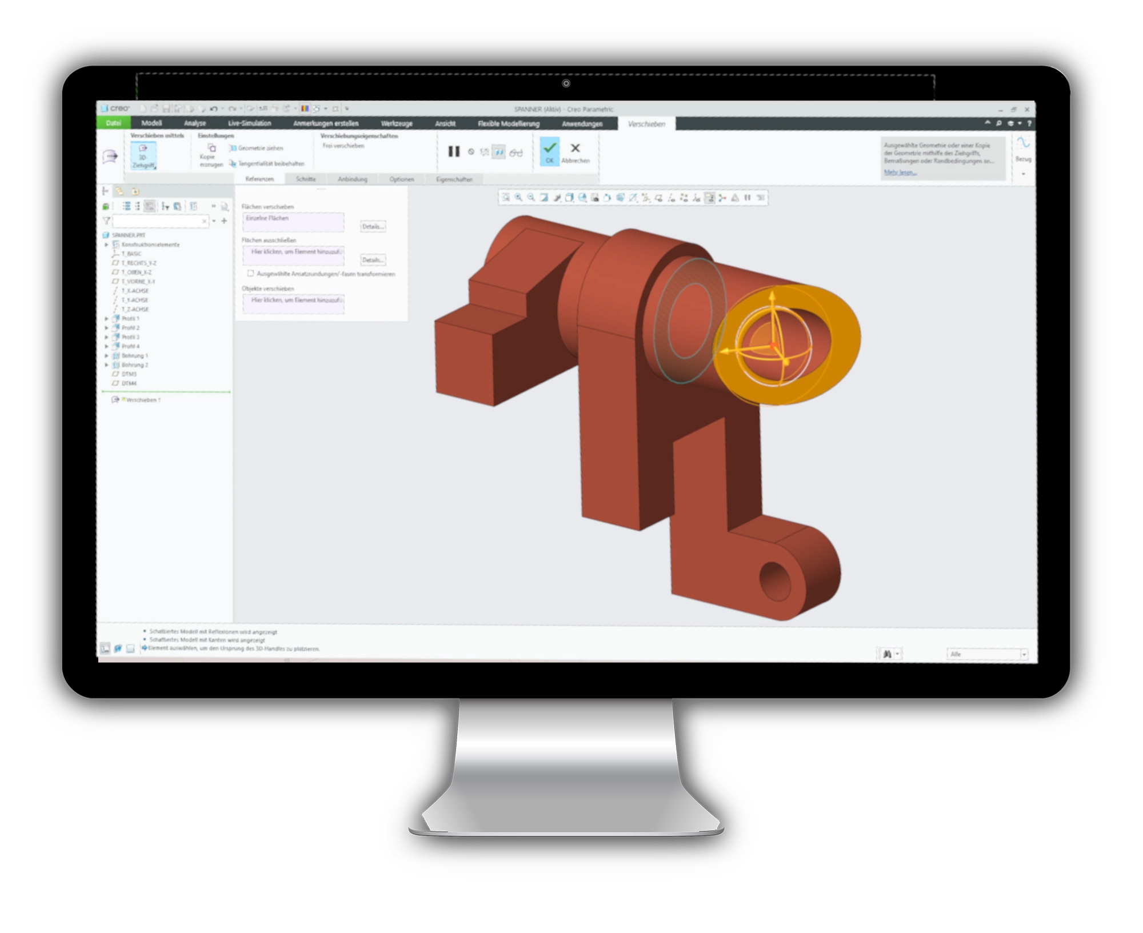
Task: Click the Refit icon in graphics toolbar
Action: pos(506,198)
